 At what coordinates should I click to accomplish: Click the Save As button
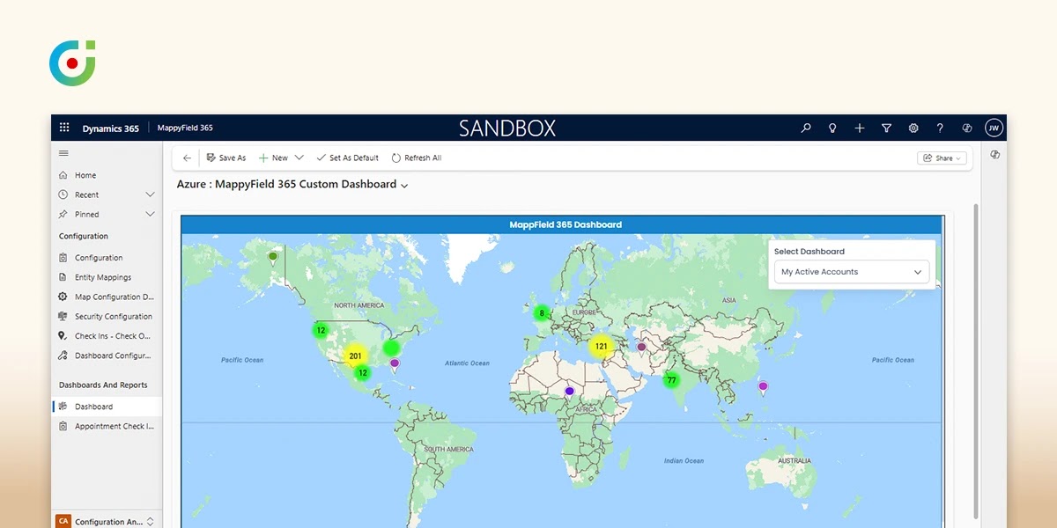pos(226,158)
